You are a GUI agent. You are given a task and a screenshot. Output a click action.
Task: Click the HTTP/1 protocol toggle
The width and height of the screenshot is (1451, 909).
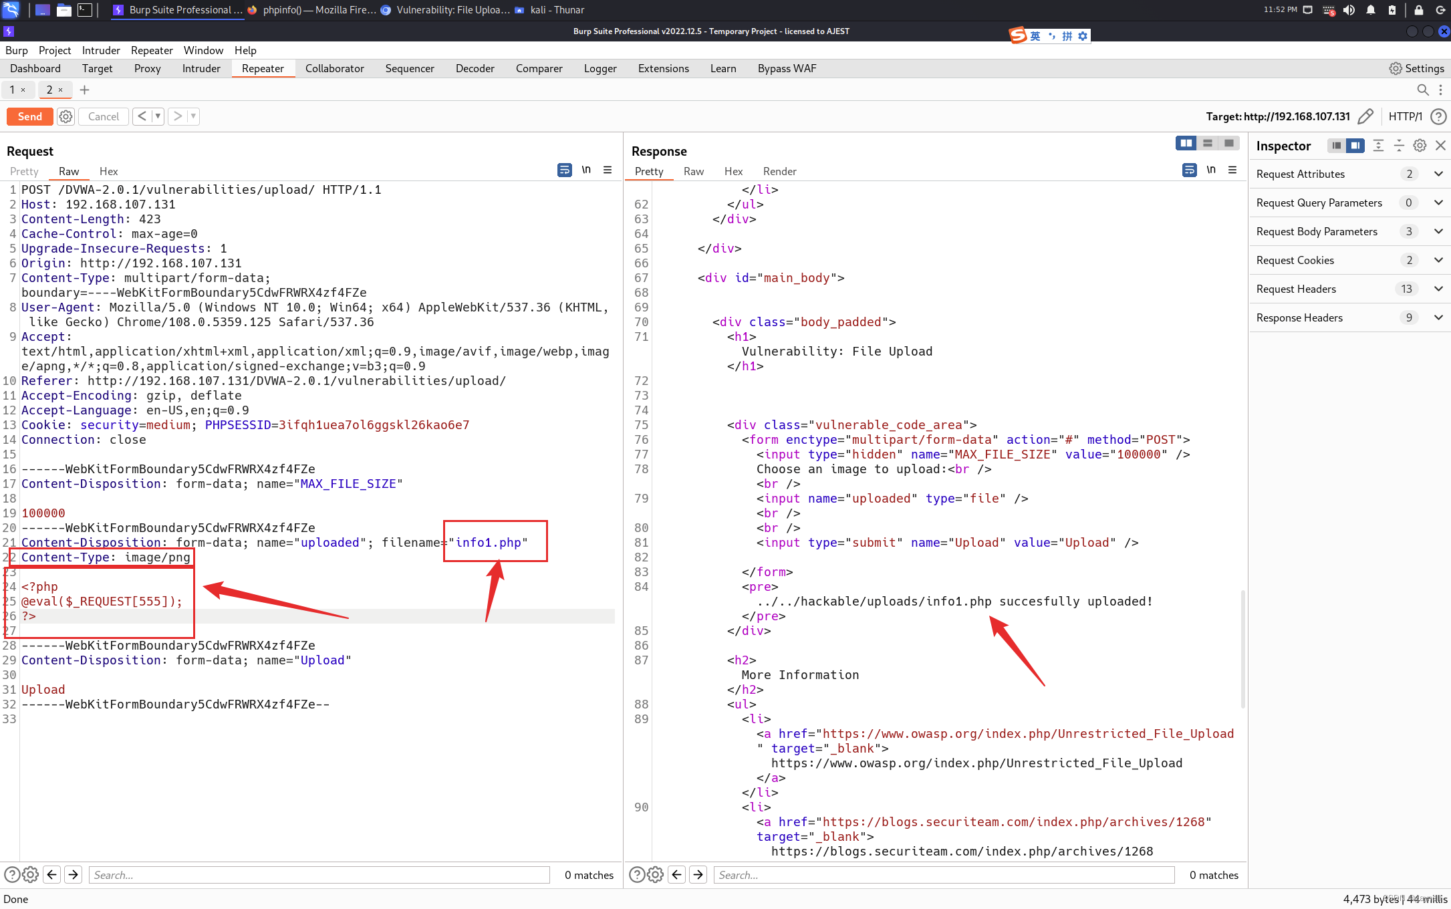(1405, 116)
